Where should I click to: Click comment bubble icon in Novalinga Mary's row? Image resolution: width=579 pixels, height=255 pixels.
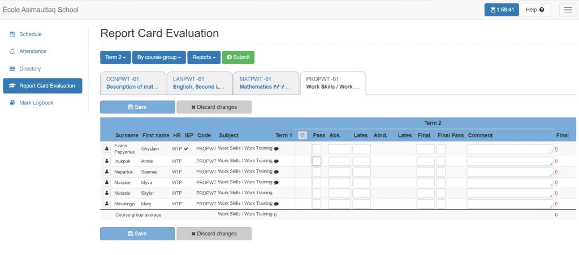pyautogui.click(x=276, y=204)
